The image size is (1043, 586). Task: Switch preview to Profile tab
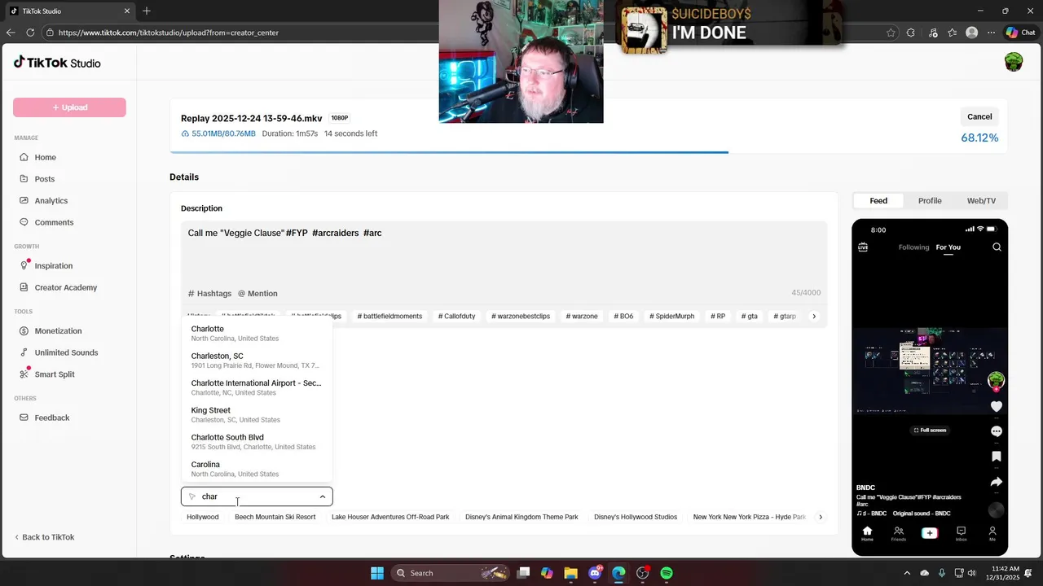(930, 200)
